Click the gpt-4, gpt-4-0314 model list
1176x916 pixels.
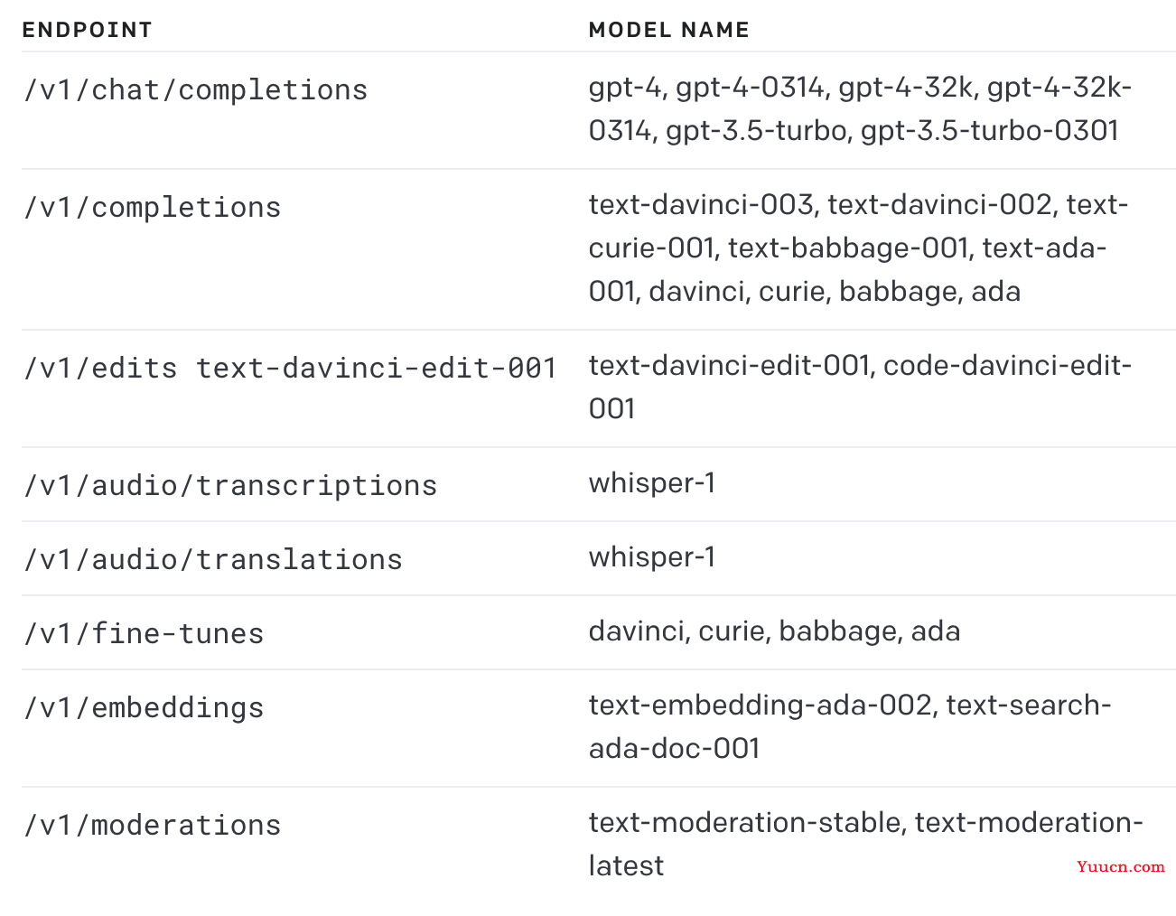click(x=860, y=108)
